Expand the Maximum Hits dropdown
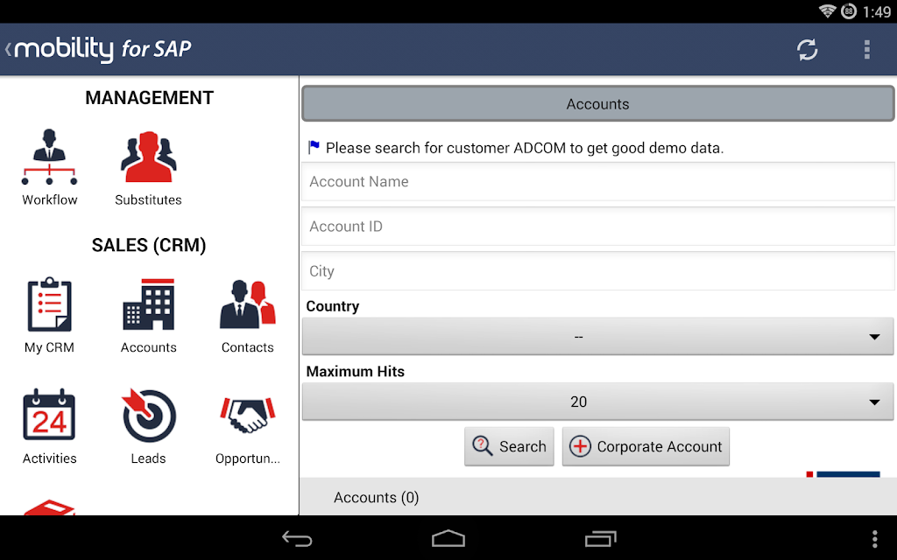 pos(597,402)
